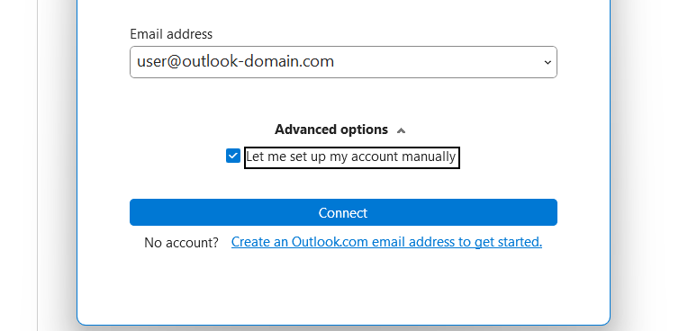
Task: Click the 'Let me set up my account manually' label
Action: pyautogui.click(x=351, y=157)
